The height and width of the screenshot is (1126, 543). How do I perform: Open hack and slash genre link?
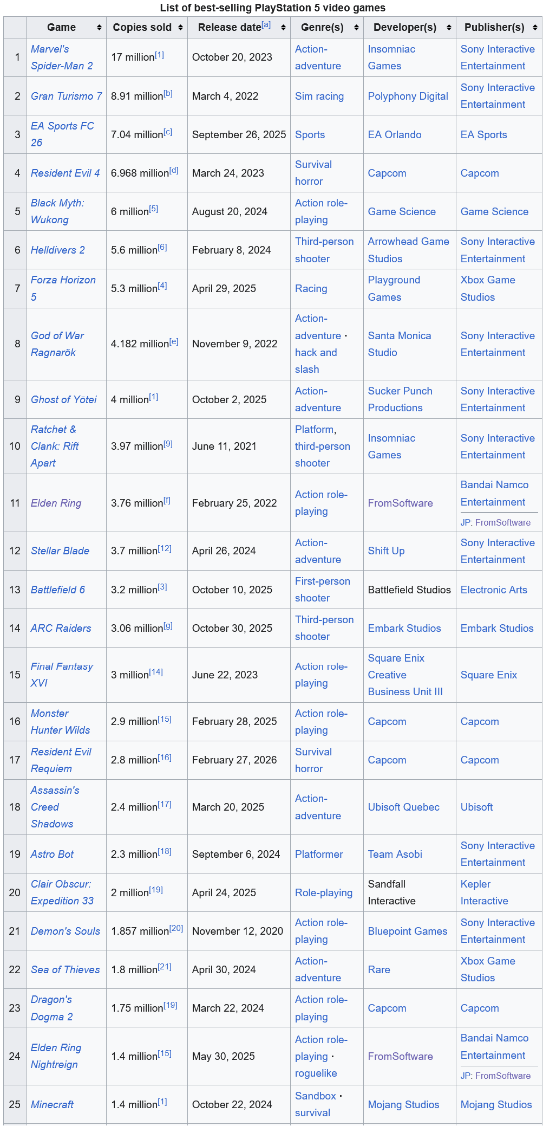[x=316, y=361]
